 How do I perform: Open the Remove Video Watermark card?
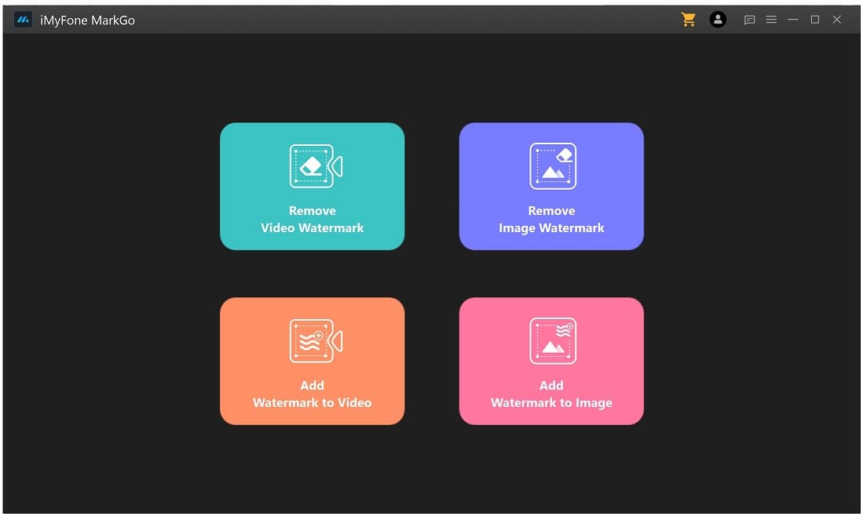(x=312, y=187)
